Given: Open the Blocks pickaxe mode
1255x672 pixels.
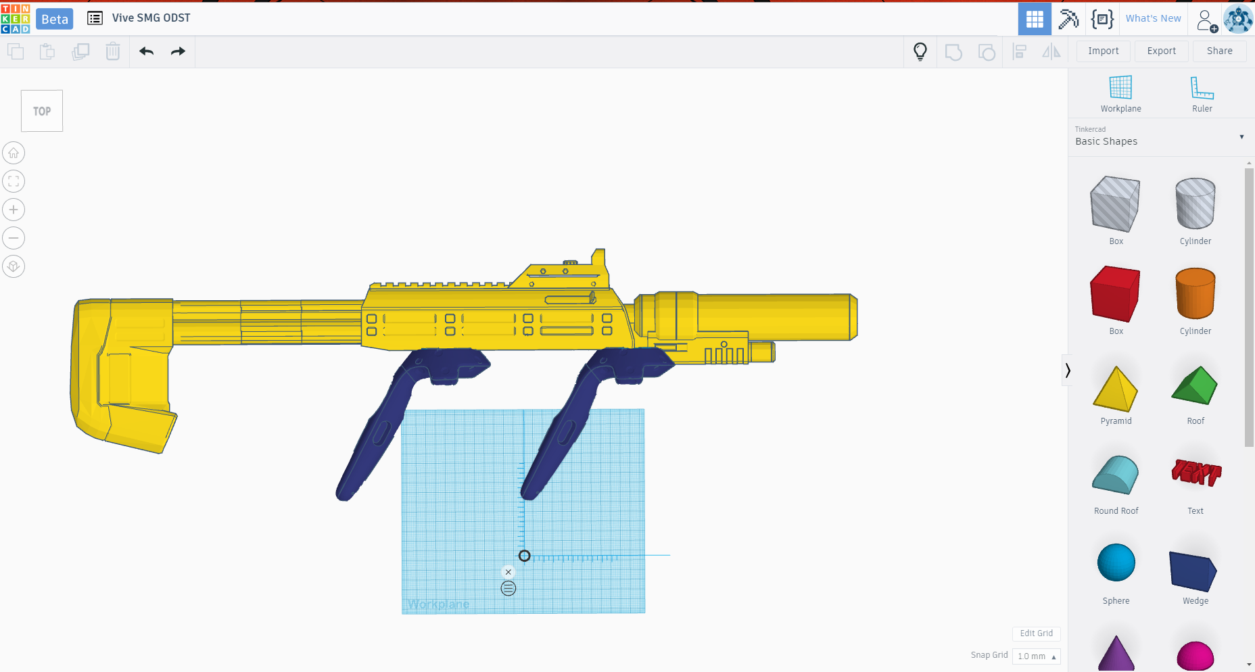Looking at the screenshot, I should click(1068, 19).
